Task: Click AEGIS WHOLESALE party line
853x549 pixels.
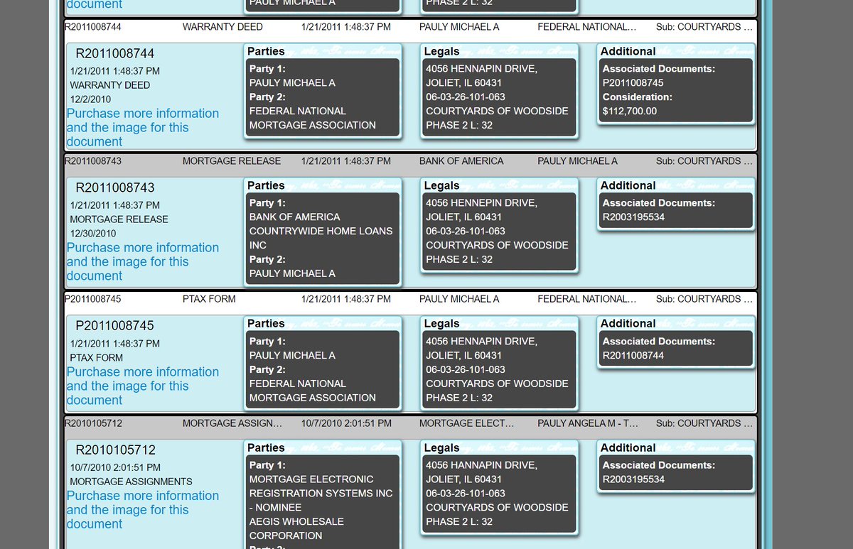Action: 296,521
